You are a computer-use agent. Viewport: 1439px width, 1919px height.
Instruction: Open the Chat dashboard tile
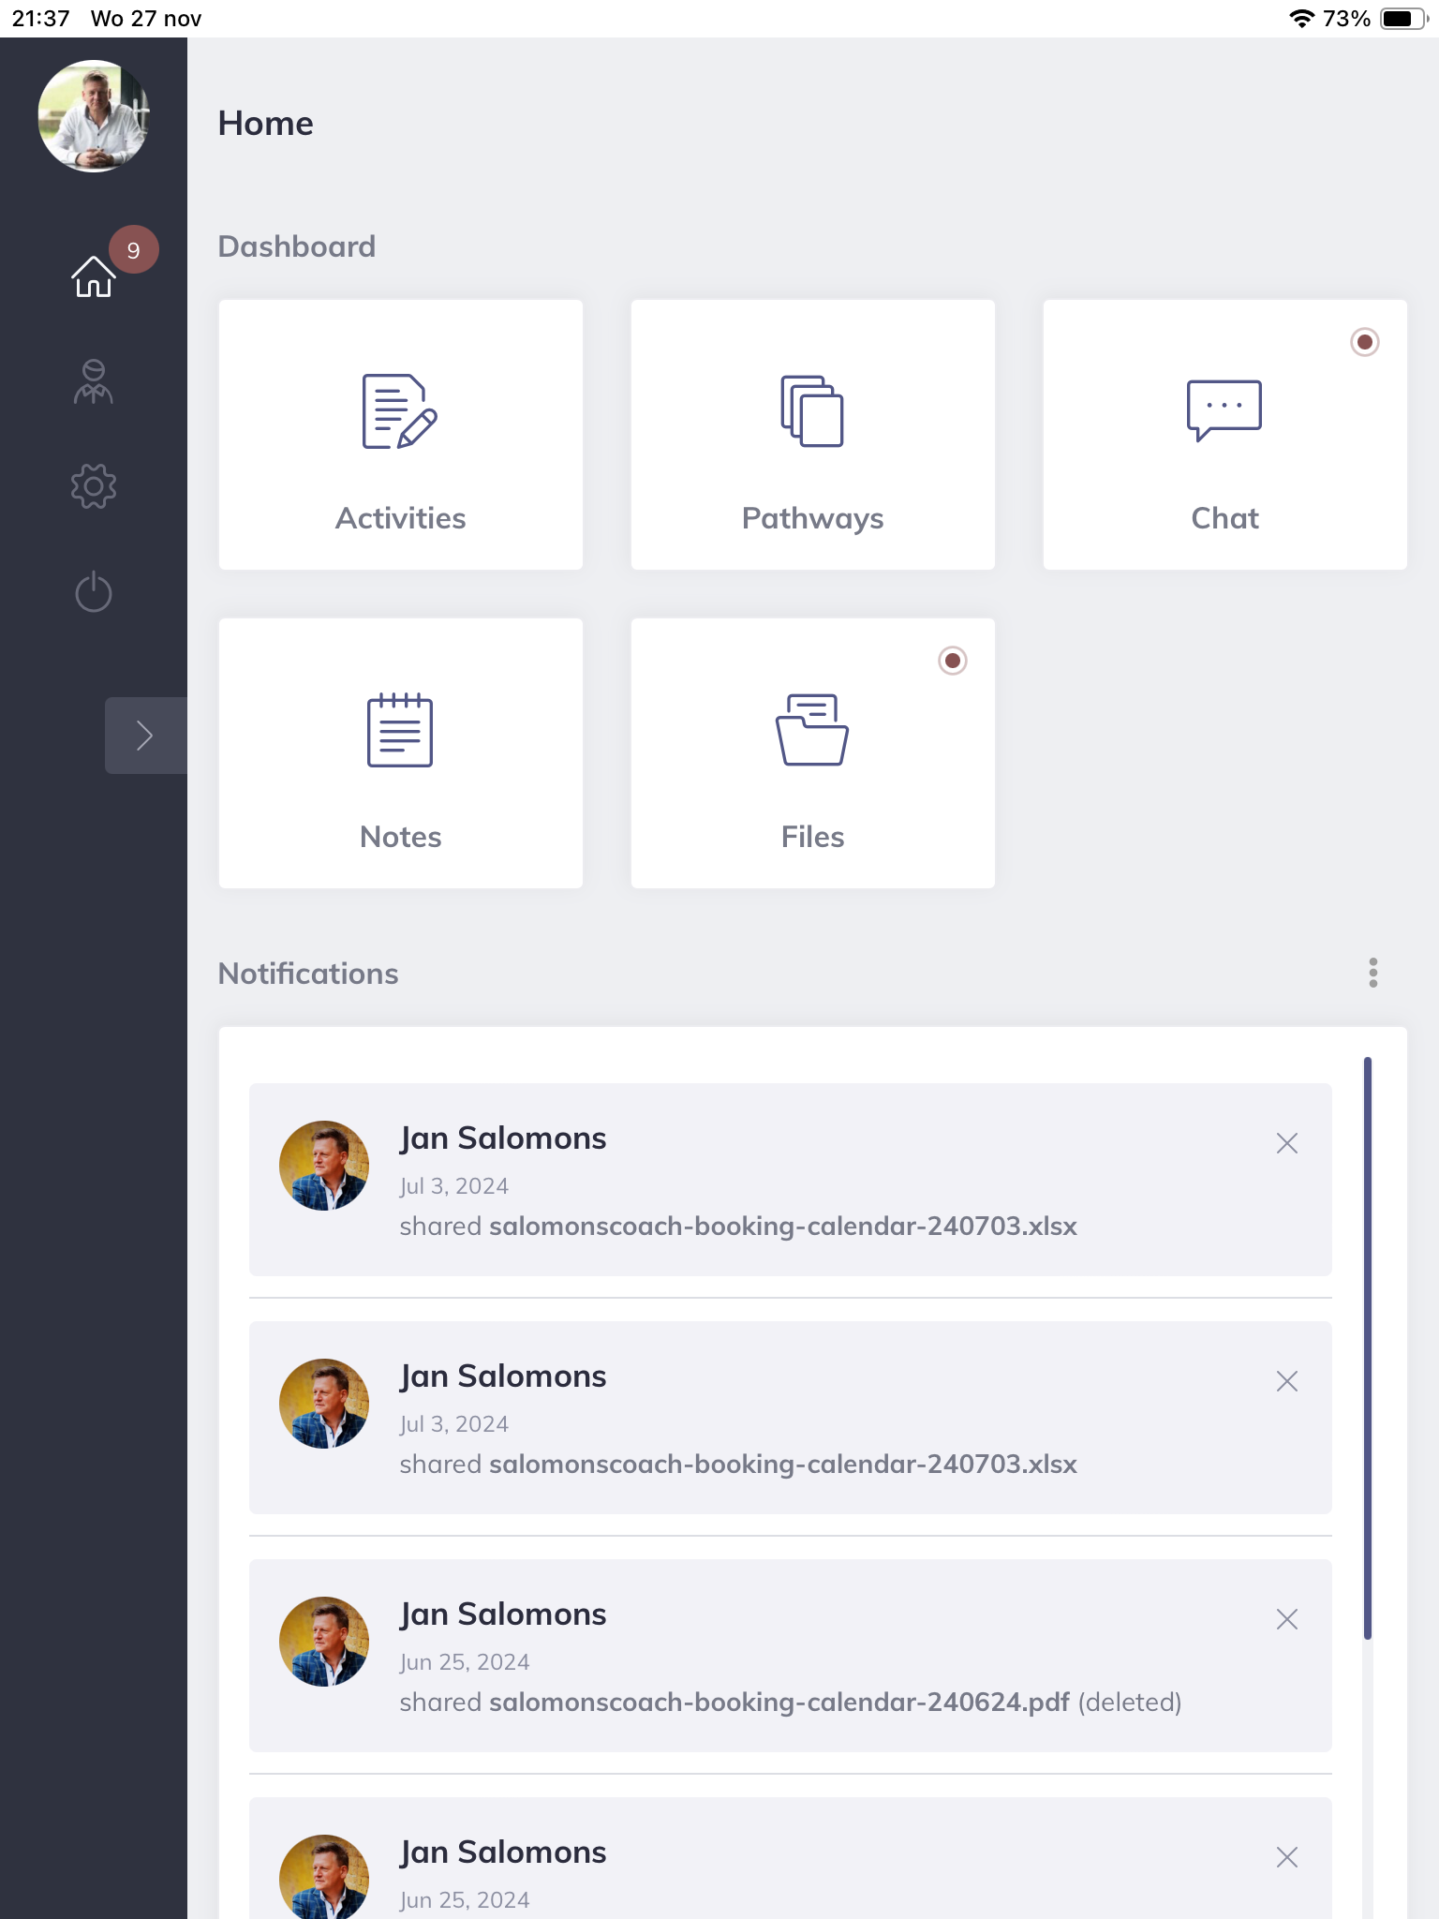(x=1224, y=435)
